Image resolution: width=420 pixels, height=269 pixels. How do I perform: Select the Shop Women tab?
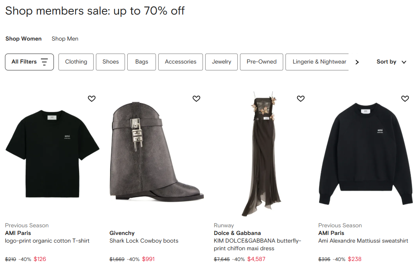click(23, 39)
